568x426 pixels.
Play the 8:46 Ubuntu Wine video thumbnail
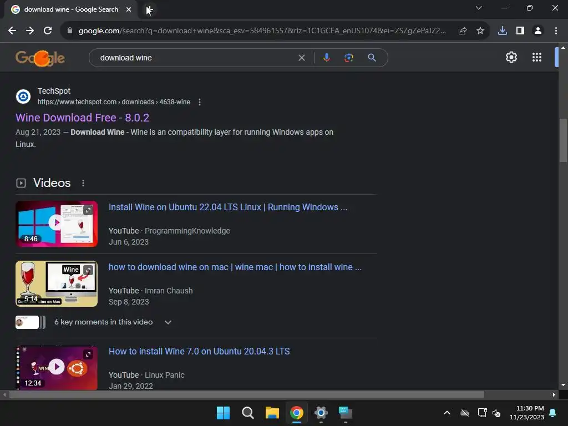pos(57,224)
